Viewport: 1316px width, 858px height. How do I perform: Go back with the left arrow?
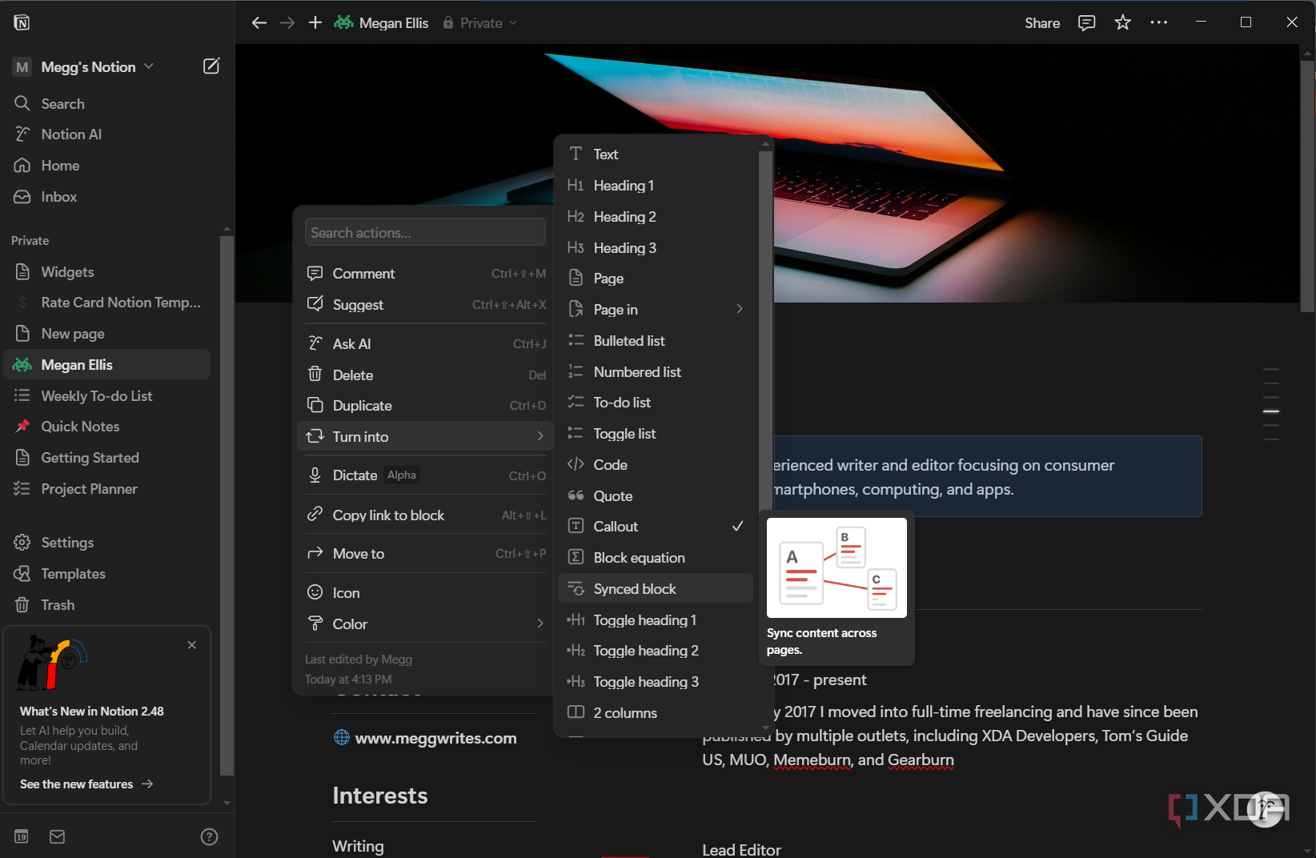point(259,23)
